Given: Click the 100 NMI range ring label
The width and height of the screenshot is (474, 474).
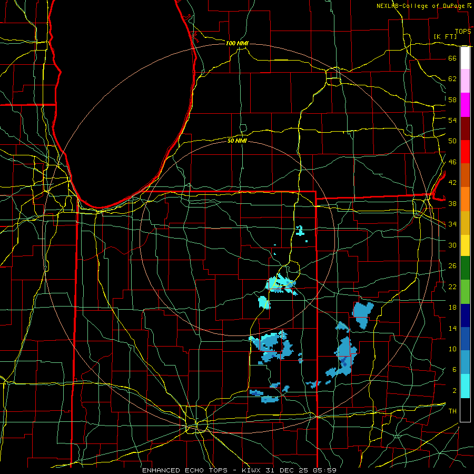Looking at the screenshot, I should click(x=237, y=44).
